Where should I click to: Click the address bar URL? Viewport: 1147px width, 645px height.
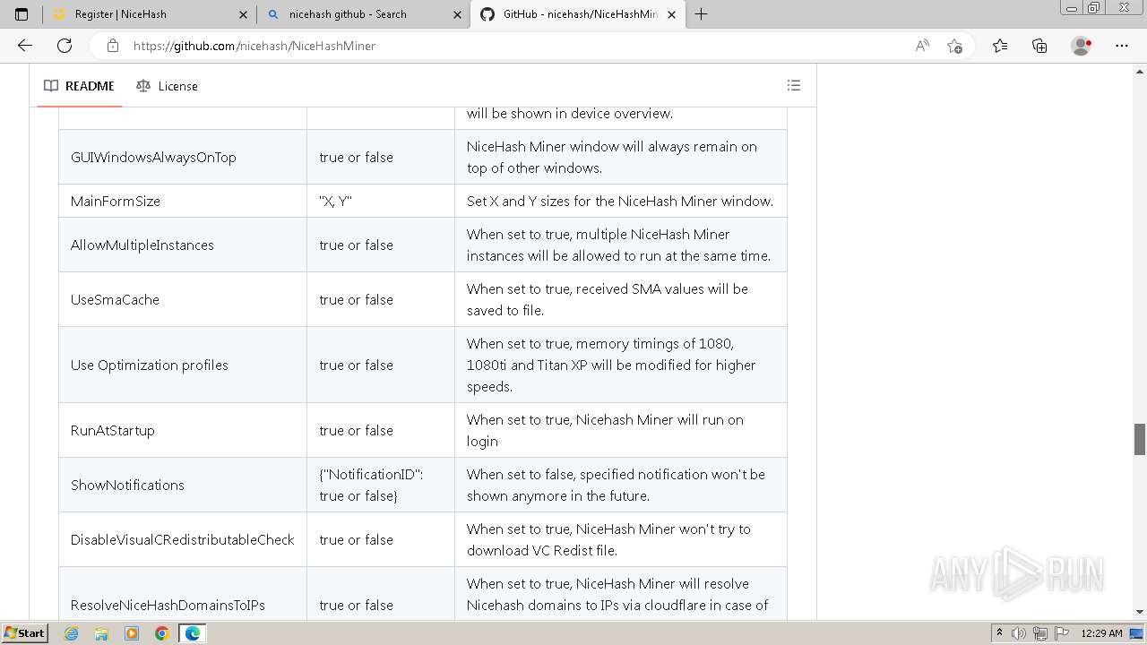(254, 46)
